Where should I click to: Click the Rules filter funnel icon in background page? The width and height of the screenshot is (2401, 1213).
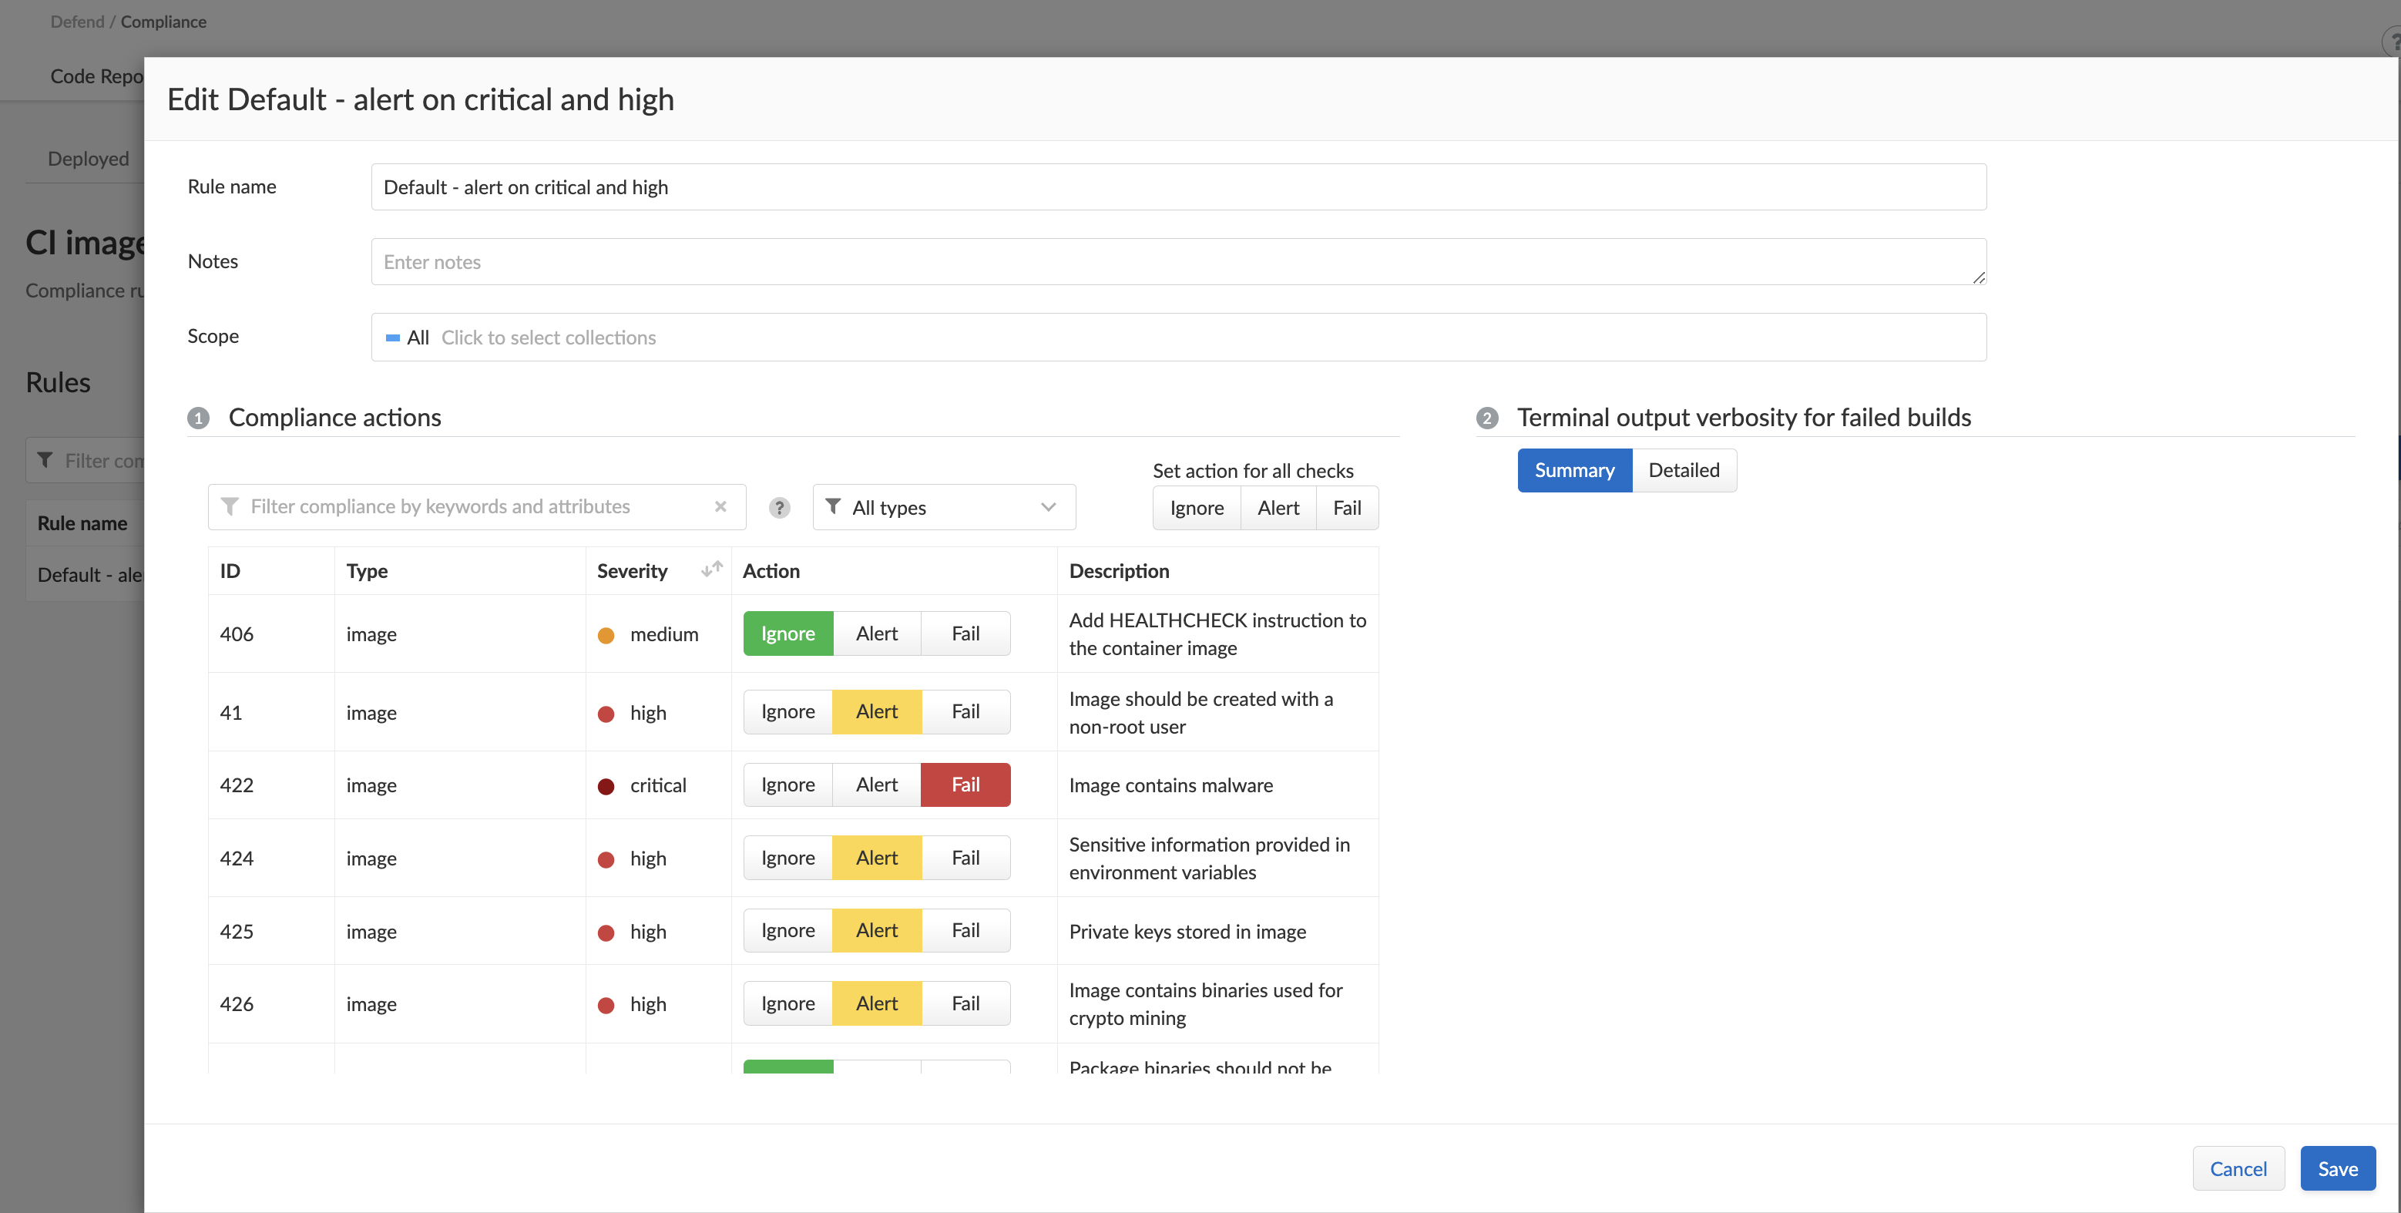point(44,461)
